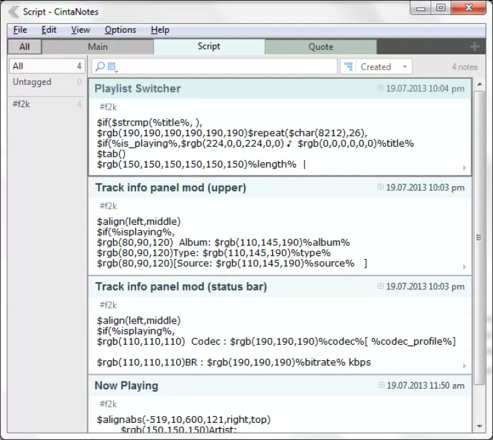Select the Script tab
Image resolution: width=493 pixels, height=440 pixels.
point(209,47)
